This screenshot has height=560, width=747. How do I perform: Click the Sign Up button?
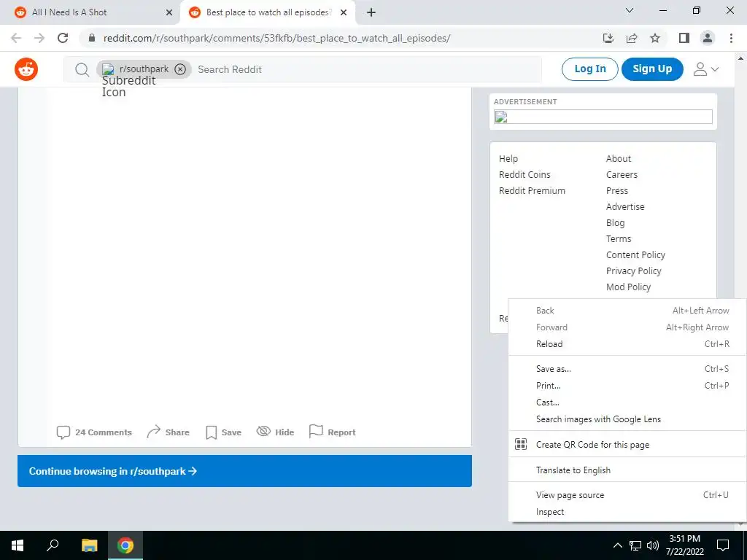coord(652,69)
